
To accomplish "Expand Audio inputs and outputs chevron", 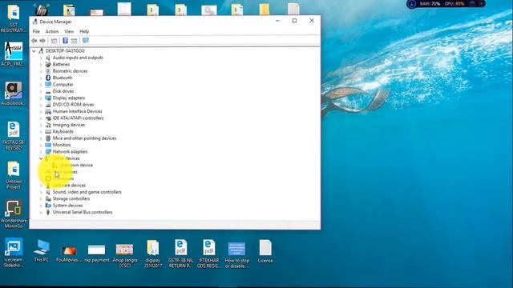I will [x=41, y=58].
